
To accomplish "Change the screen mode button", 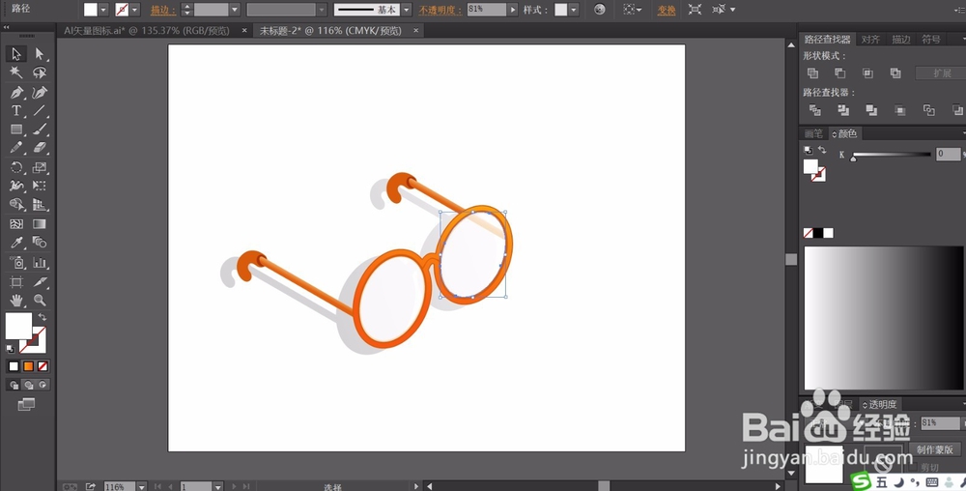I will [26, 405].
